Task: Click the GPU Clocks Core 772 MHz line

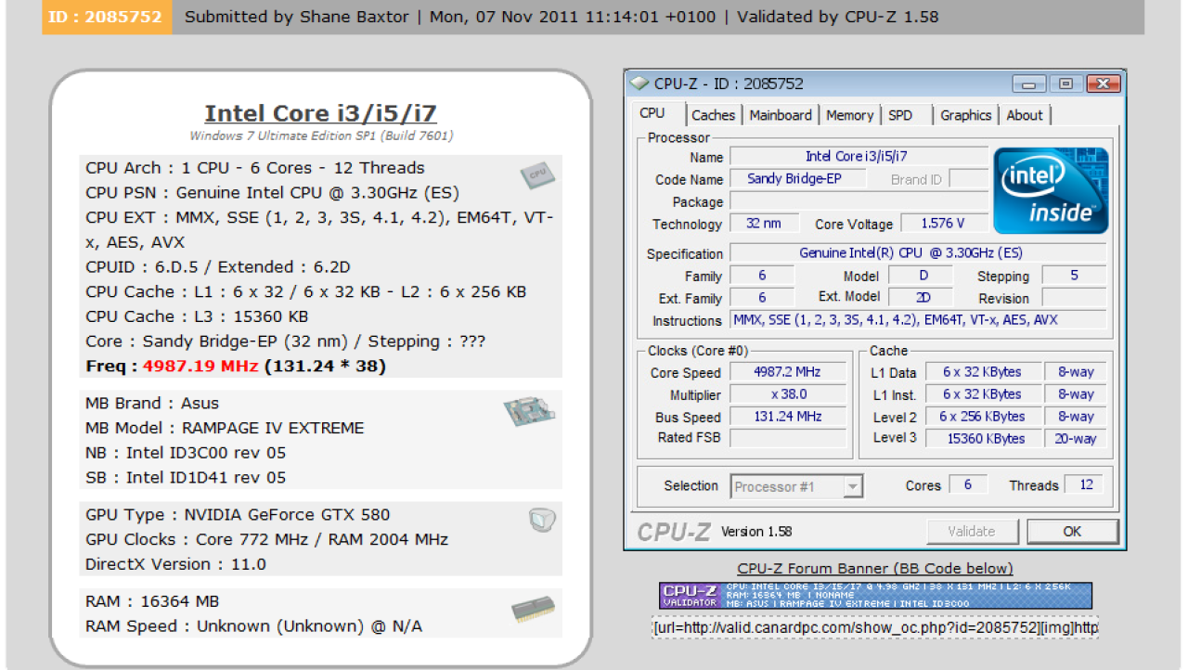Action: (x=267, y=539)
